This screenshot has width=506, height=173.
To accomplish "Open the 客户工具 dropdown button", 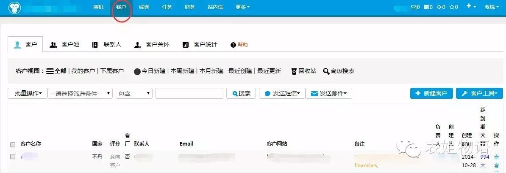I will 479,93.
